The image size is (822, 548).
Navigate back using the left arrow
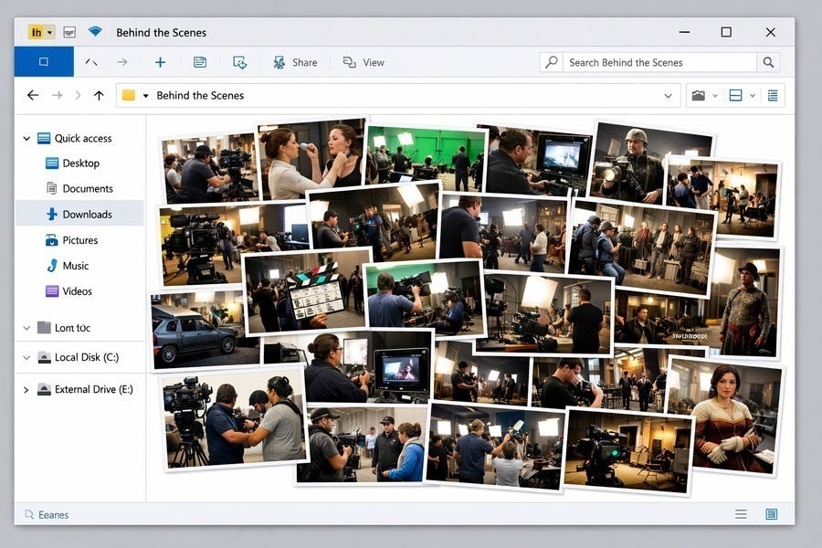[33, 95]
